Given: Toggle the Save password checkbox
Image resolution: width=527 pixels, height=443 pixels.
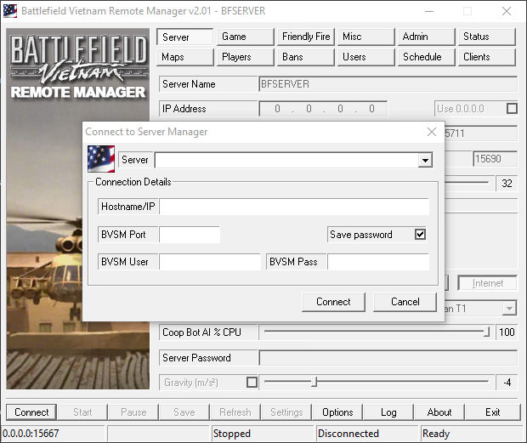Looking at the screenshot, I should pyautogui.click(x=420, y=235).
